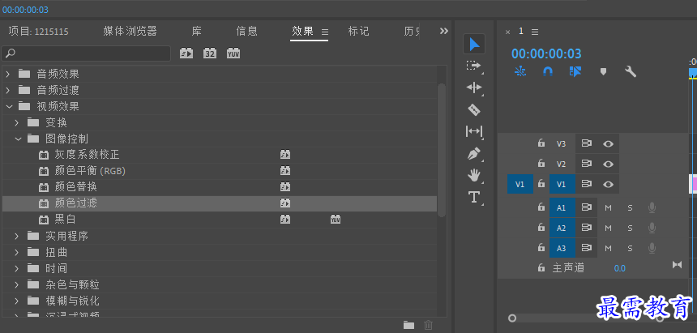Open sequence 1 panel menu
Screen dimensions: 697x333
535,32
